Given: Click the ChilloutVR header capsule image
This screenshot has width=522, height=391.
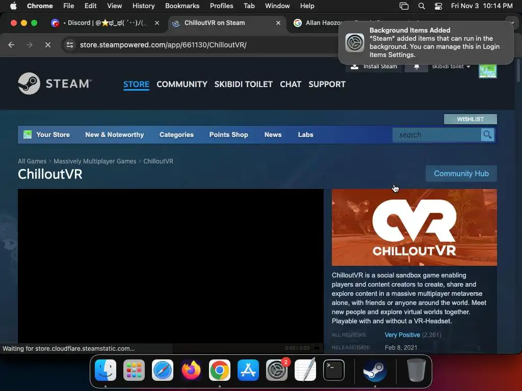Looking at the screenshot, I should point(414,228).
